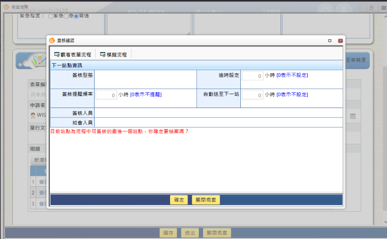This screenshot has height=239, width=387.
Task: Close the 簽核確認 dialog with red X
Action: [340, 41]
